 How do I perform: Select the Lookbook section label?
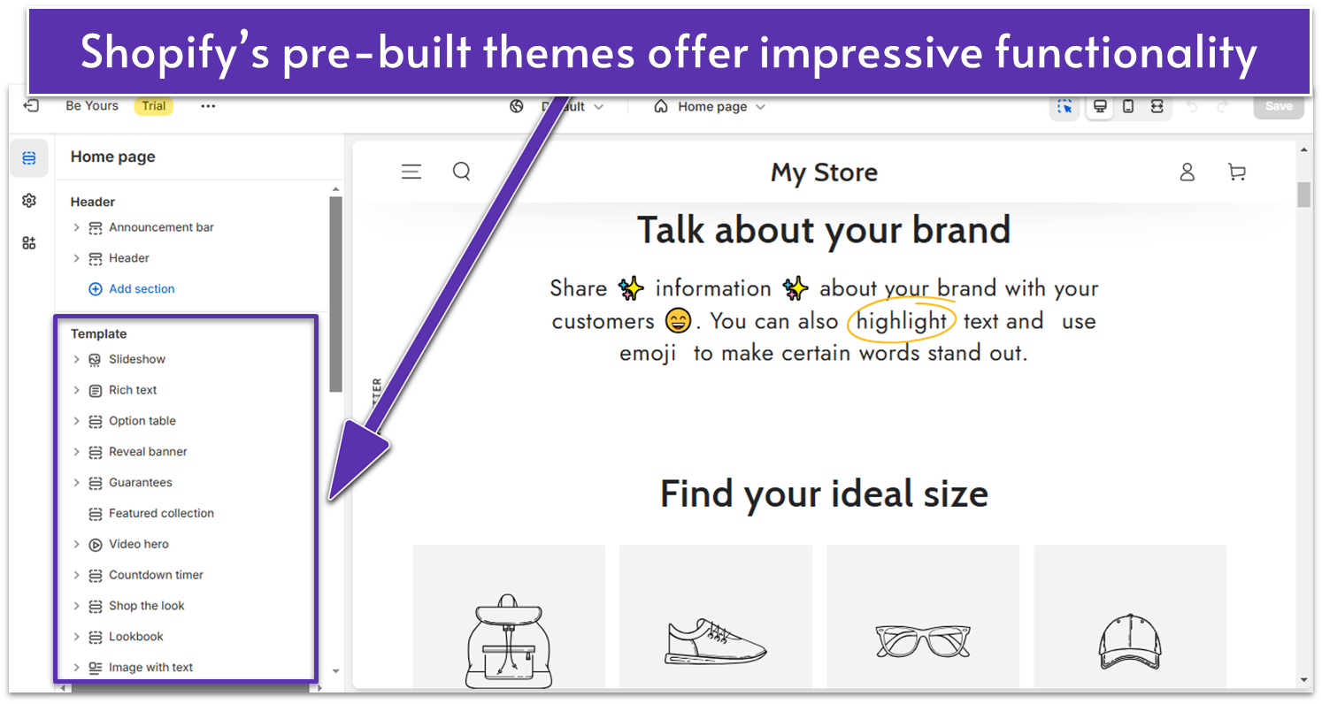(136, 637)
